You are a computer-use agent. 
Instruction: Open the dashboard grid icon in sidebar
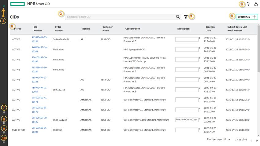[x=4, y=6]
